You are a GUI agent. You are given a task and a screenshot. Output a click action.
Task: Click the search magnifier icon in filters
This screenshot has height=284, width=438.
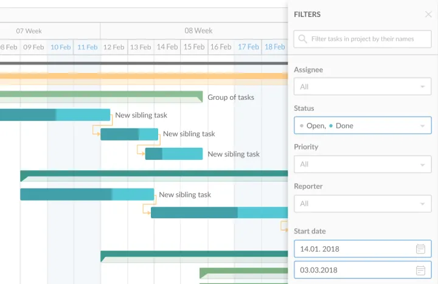click(302, 39)
